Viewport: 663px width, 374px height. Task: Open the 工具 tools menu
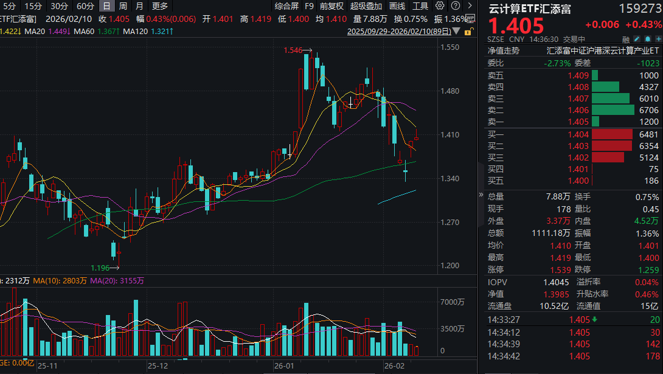[x=420, y=6]
